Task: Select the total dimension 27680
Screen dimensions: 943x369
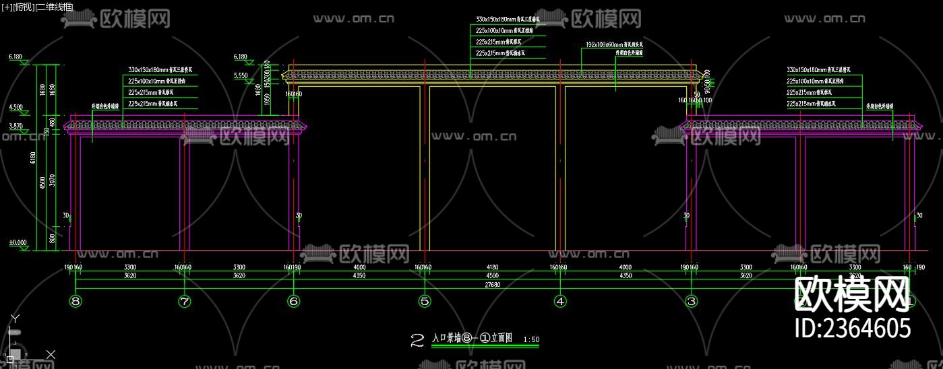Action: 492,284
